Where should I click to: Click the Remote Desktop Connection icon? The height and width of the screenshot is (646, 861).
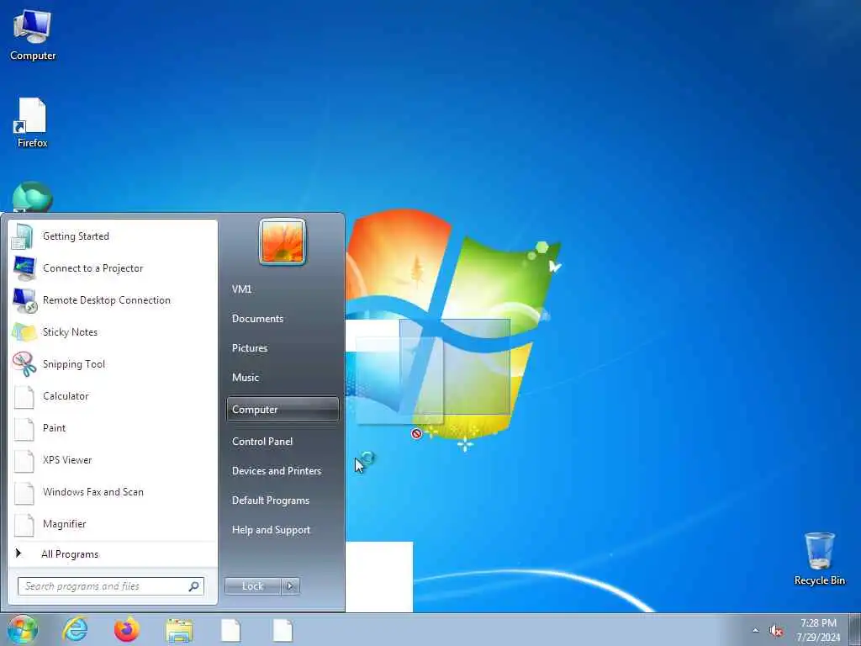24,300
